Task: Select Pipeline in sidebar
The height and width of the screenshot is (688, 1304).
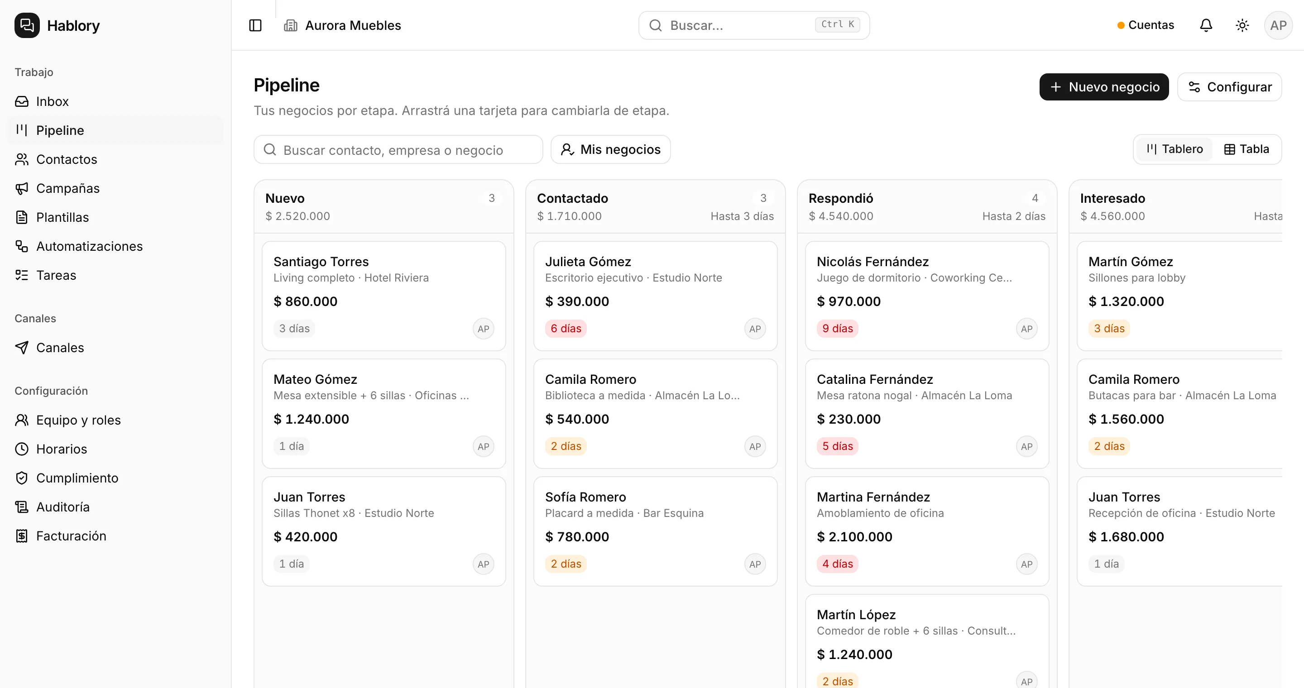Action: (x=115, y=130)
